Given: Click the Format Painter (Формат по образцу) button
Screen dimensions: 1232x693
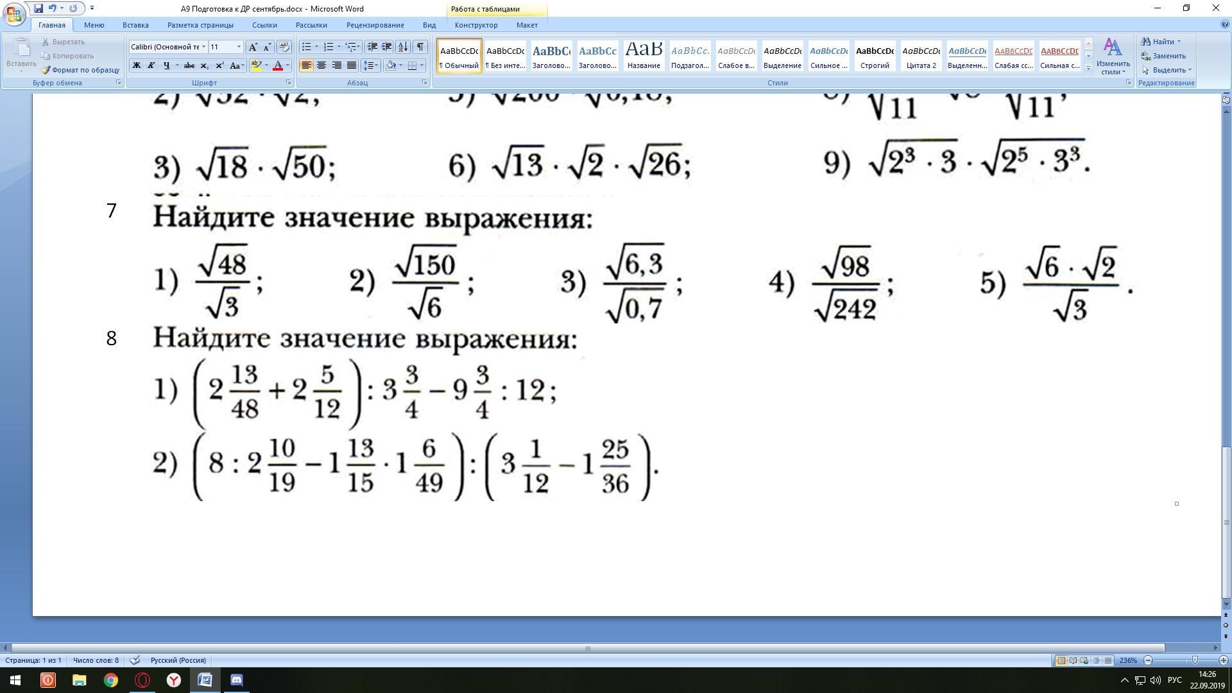Looking at the screenshot, I should (x=81, y=70).
